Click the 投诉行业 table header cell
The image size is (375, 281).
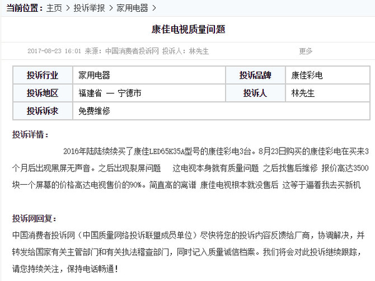[x=42, y=75]
